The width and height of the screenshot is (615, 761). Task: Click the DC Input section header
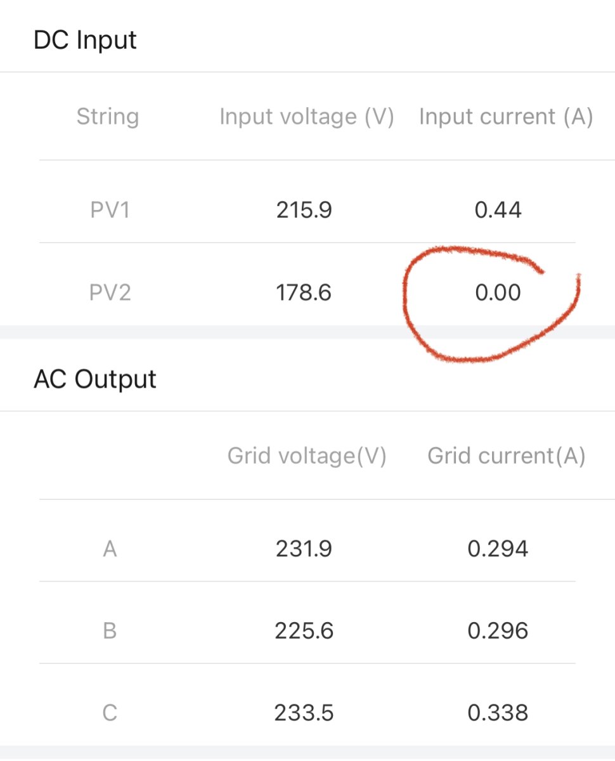85,40
